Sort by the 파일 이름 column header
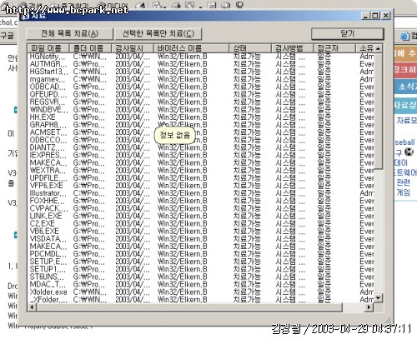 tap(48, 48)
